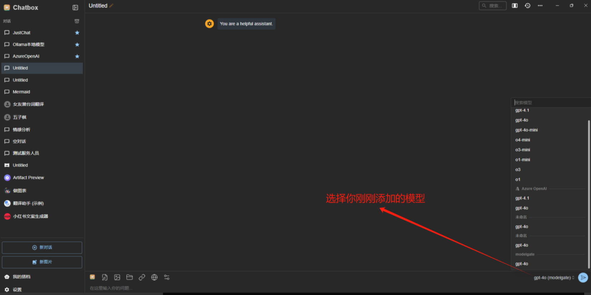Open the gpt-4o (modelgate) model selector
Image resolution: width=591 pixels, height=295 pixels.
coord(553,277)
